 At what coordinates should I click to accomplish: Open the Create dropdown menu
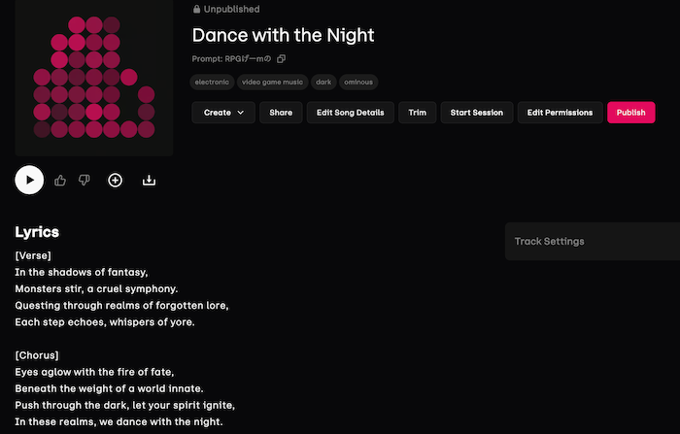[223, 113]
